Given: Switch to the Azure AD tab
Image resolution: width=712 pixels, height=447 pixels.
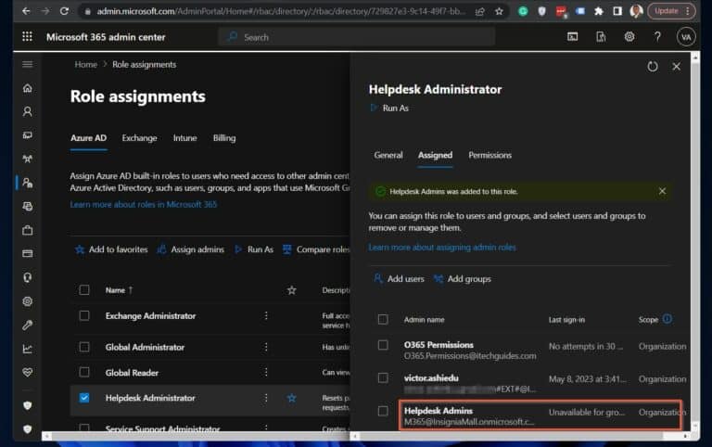Looking at the screenshot, I should tap(89, 138).
